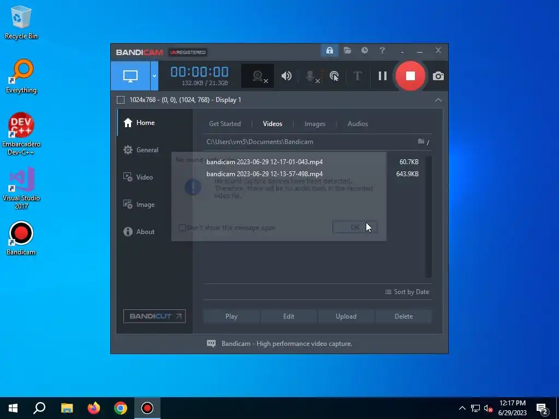Open the notification center icon

point(542,408)
